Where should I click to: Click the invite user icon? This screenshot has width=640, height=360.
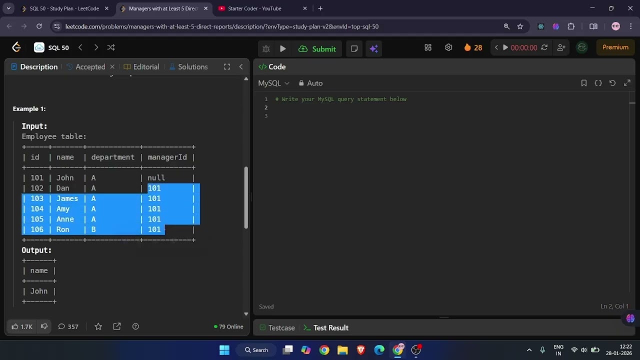[561, 47]
